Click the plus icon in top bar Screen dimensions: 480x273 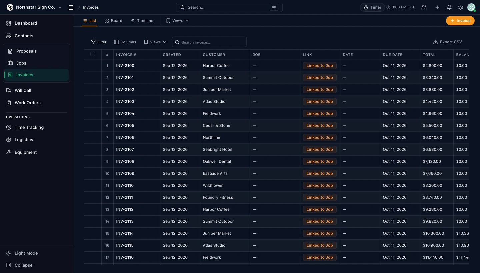click(x=437, y=7)
